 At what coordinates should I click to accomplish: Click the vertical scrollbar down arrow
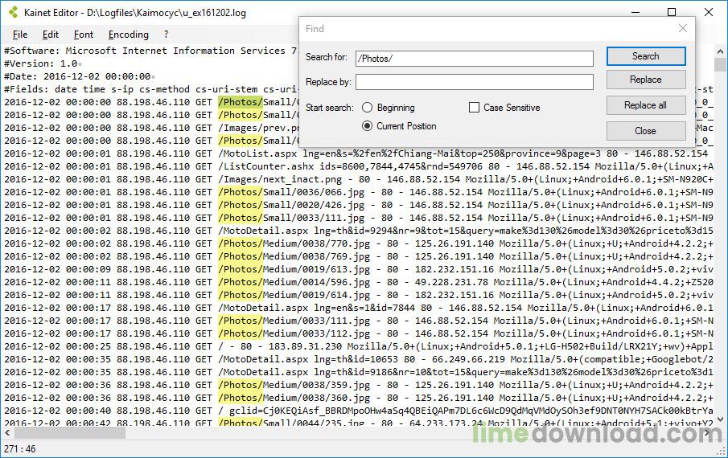click(721, 419)
